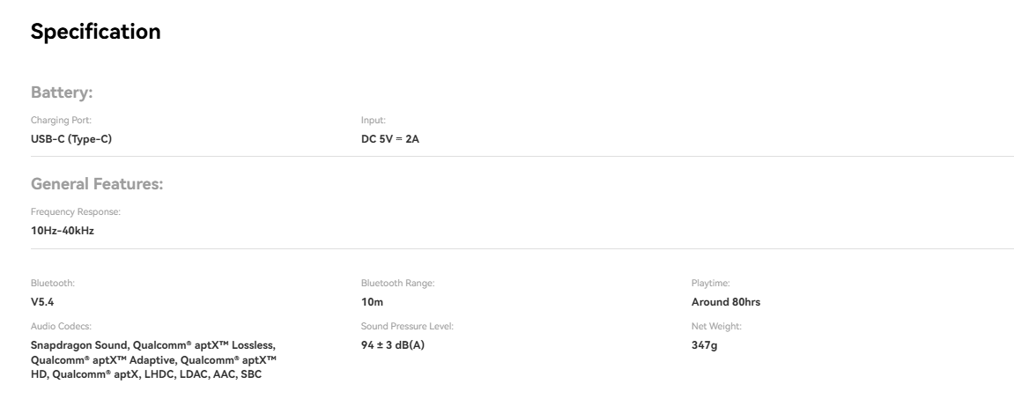Select the 10m range value

coord(371,301)
